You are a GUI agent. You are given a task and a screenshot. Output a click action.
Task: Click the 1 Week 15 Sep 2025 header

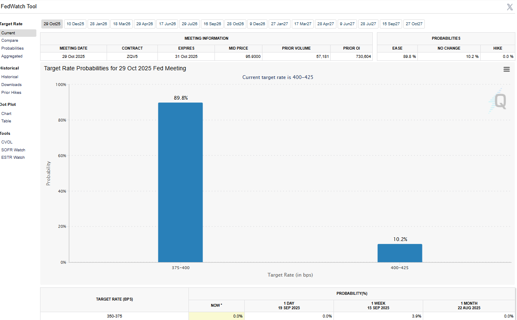[378, 306]
